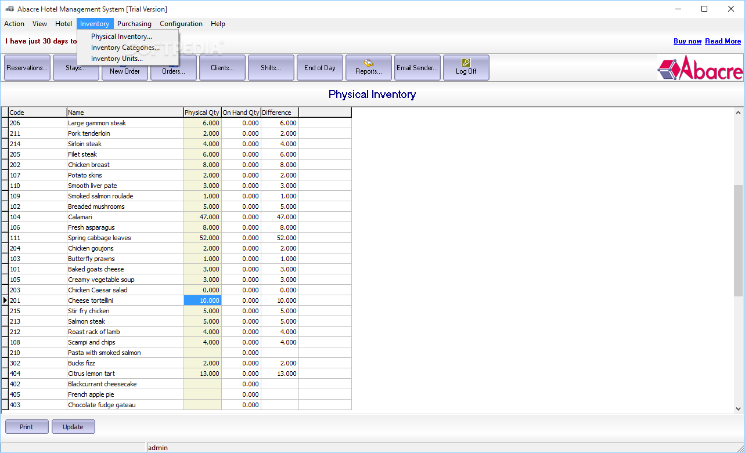Click the 'Chicken breast' name cell
The height and width of the screenshot is (453, 745).
(x=125, y=165)
